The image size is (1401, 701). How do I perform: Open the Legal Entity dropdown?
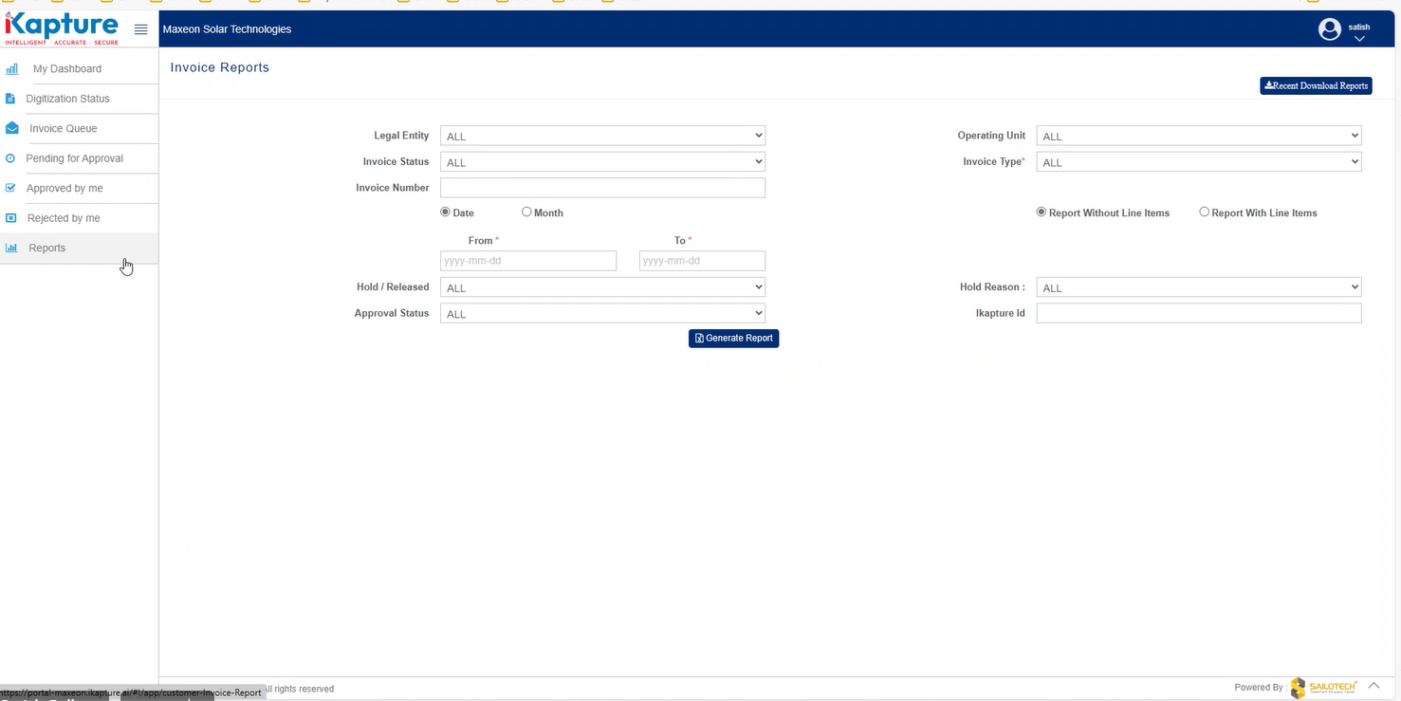click(602, 135)
